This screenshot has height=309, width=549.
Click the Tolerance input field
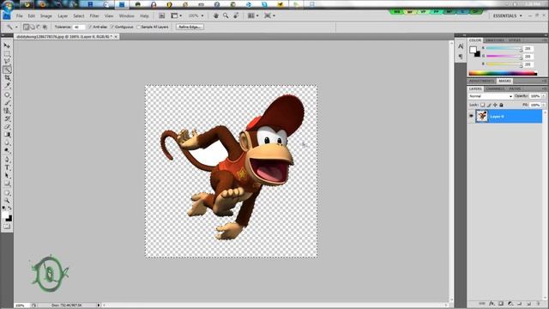78,27
